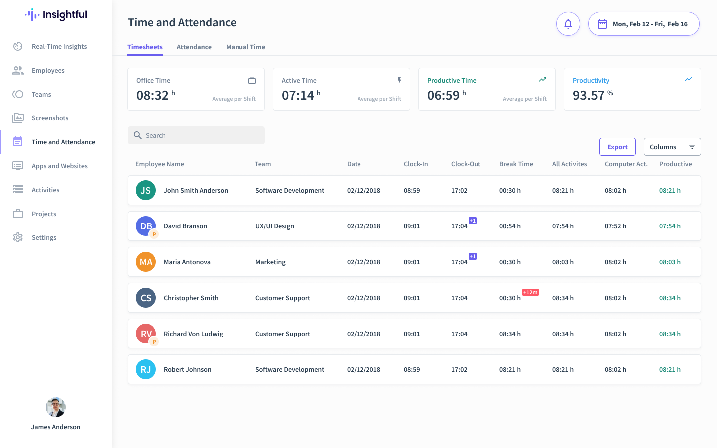Expand David Branson's +1 clock-out indicator
717x448 pixels.
point(473,220)
